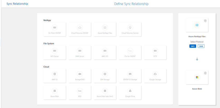Select the AWS EFS icon
Image resolution: width=220 pixels, height=108 pixels.
[x=105, y=51]
